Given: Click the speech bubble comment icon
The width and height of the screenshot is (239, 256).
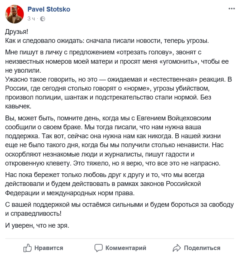Looking at the screenshot, I should [99, 248].
